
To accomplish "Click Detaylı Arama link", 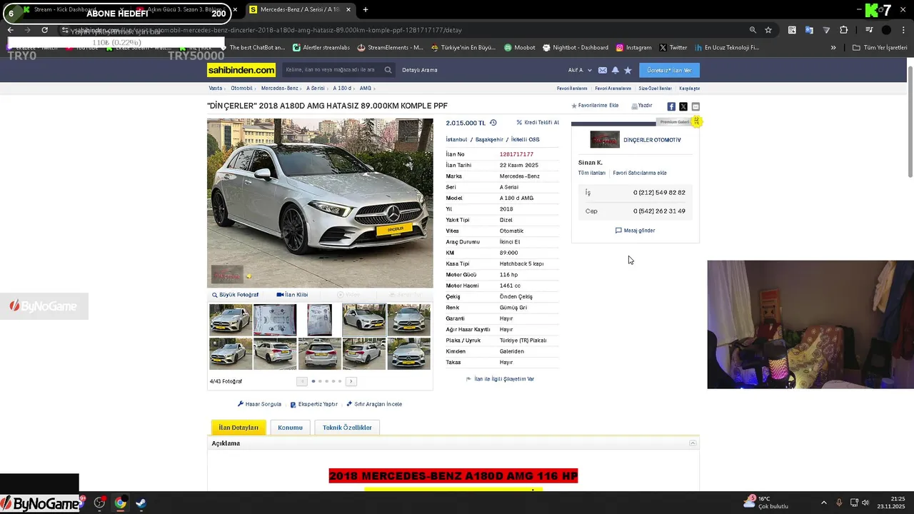I will point(420,70).
